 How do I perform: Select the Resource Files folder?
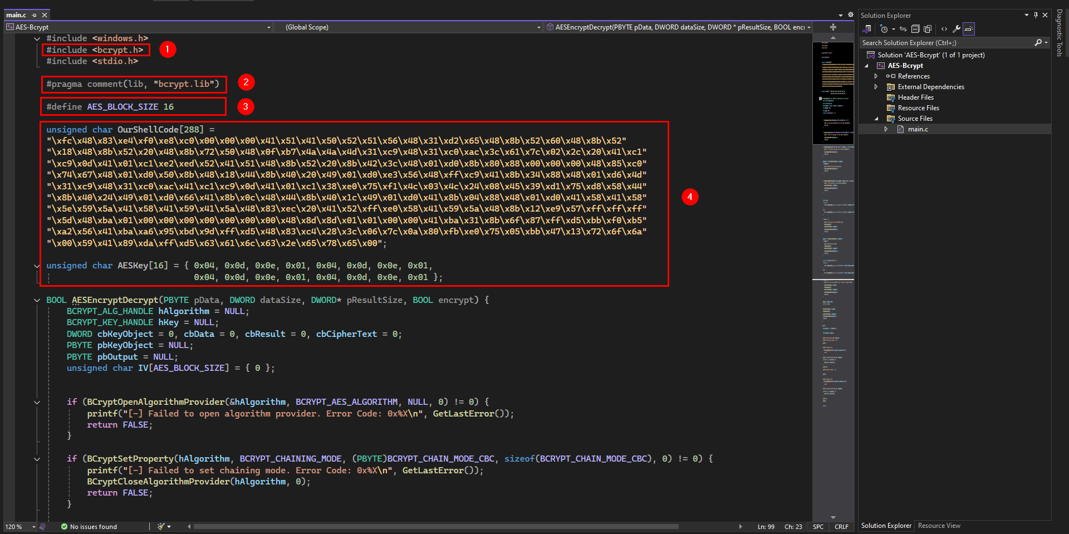[x=918, y=108]
